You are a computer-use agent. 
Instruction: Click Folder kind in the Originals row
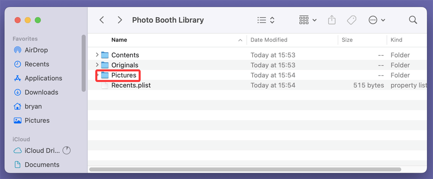(x=400, y=65)
